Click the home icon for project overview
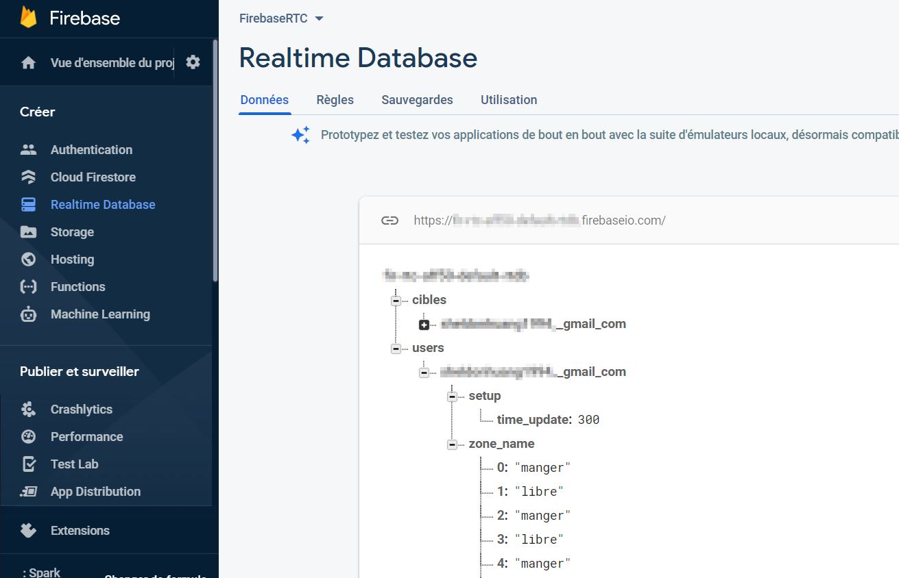899x578 pixels. tap(28, 63)
